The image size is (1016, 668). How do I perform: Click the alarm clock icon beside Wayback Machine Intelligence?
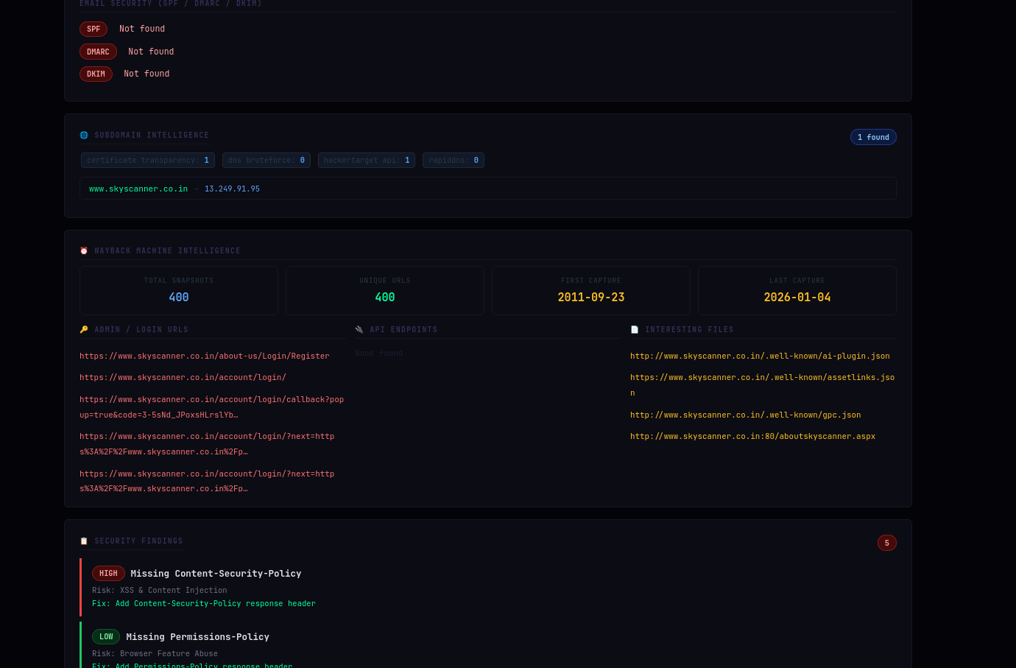(84, 251)
